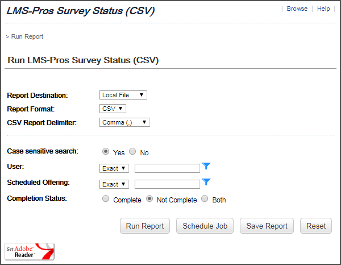Choose Complete completion status
Viewport: 341px width, 265px height.
106,200
